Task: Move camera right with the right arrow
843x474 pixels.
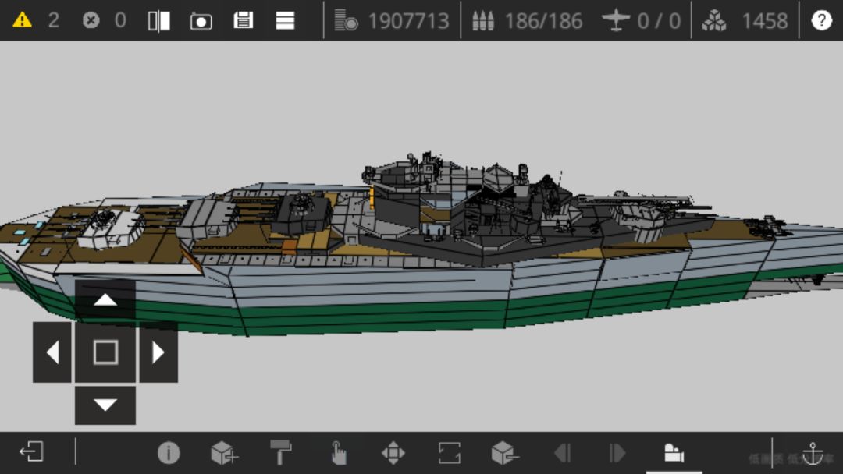Action: tap(158, 352)
